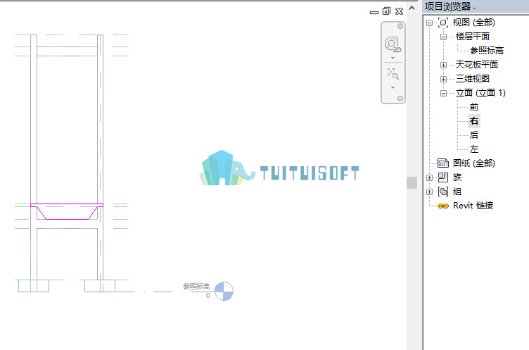The width and height of the screenshot is (529, 350).
Task: Click the 2D steering wheel navigation icon
Action: [x=393, y=44]
